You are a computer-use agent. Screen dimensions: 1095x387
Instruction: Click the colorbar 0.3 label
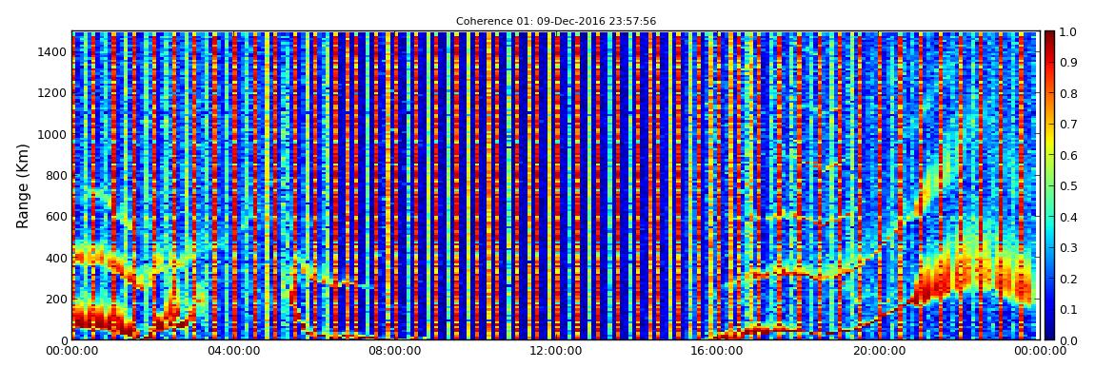[x=1067, y=247]
